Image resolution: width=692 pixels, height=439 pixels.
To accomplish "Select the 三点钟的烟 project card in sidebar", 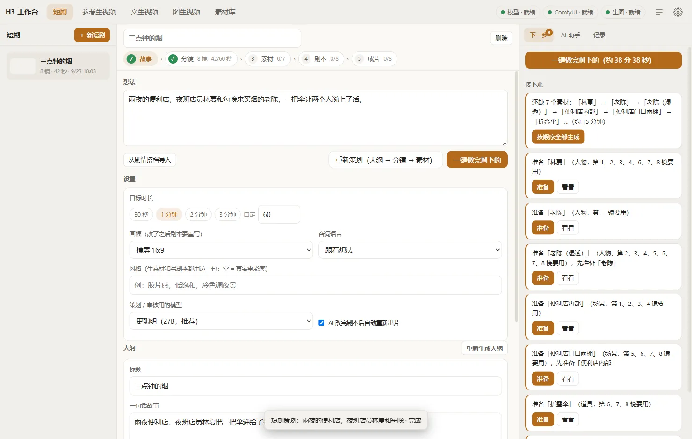I will (x=58, y=66).
